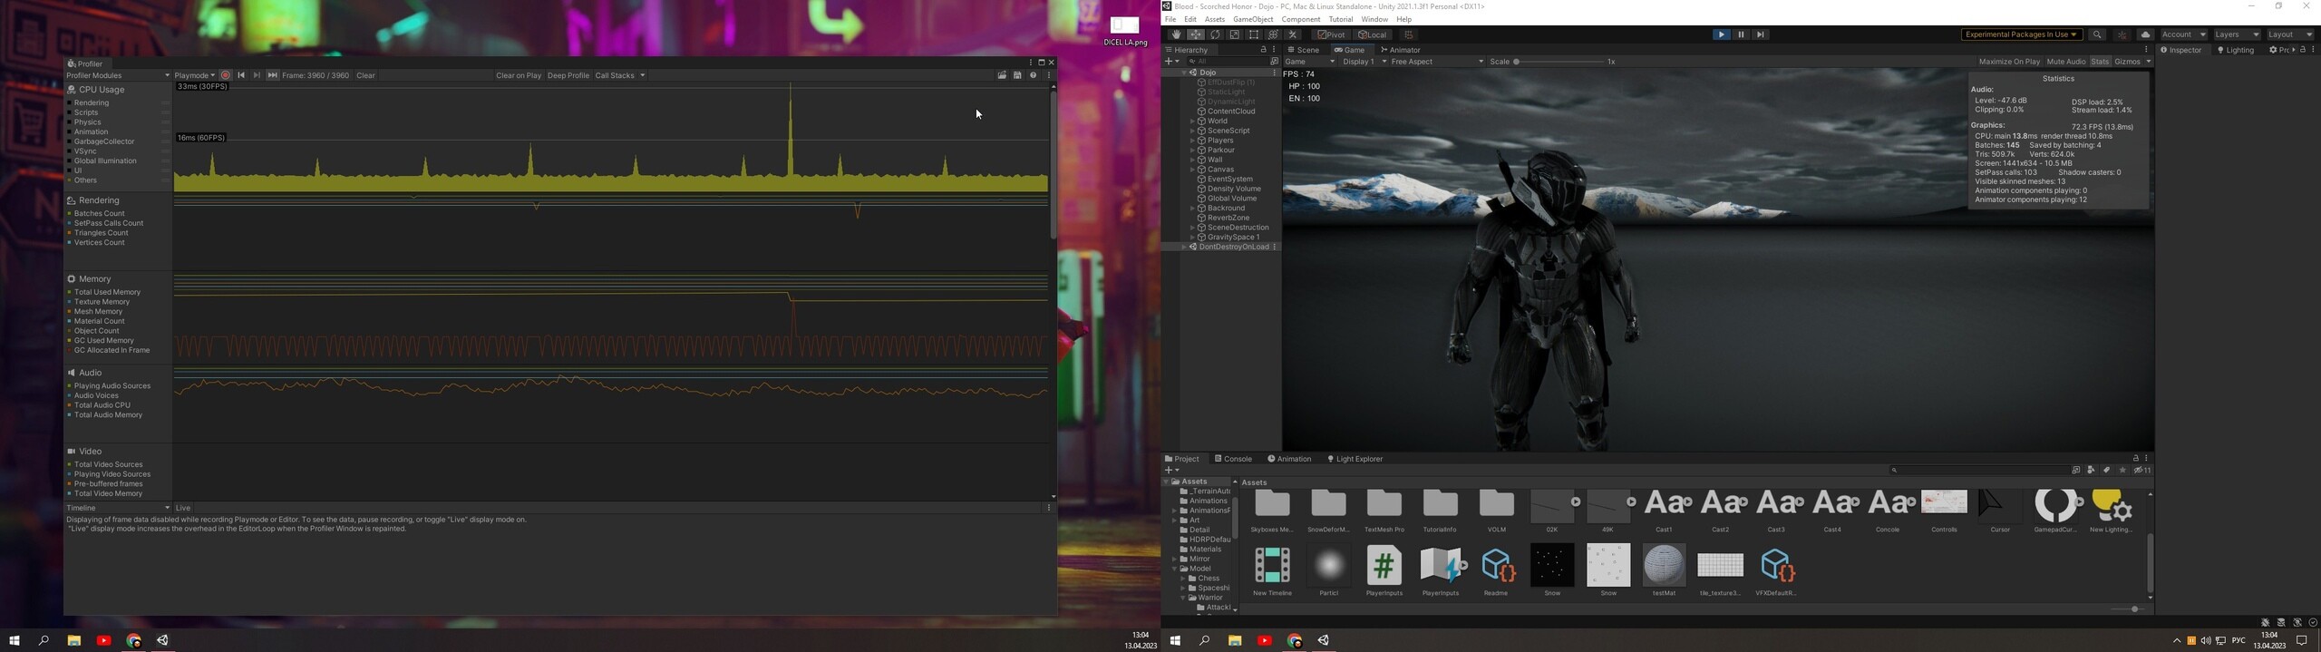Open the Free Aspect dropdown

(x=1437, y=62)
